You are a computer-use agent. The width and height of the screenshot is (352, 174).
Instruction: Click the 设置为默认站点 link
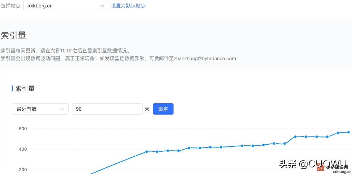[128, 6]
